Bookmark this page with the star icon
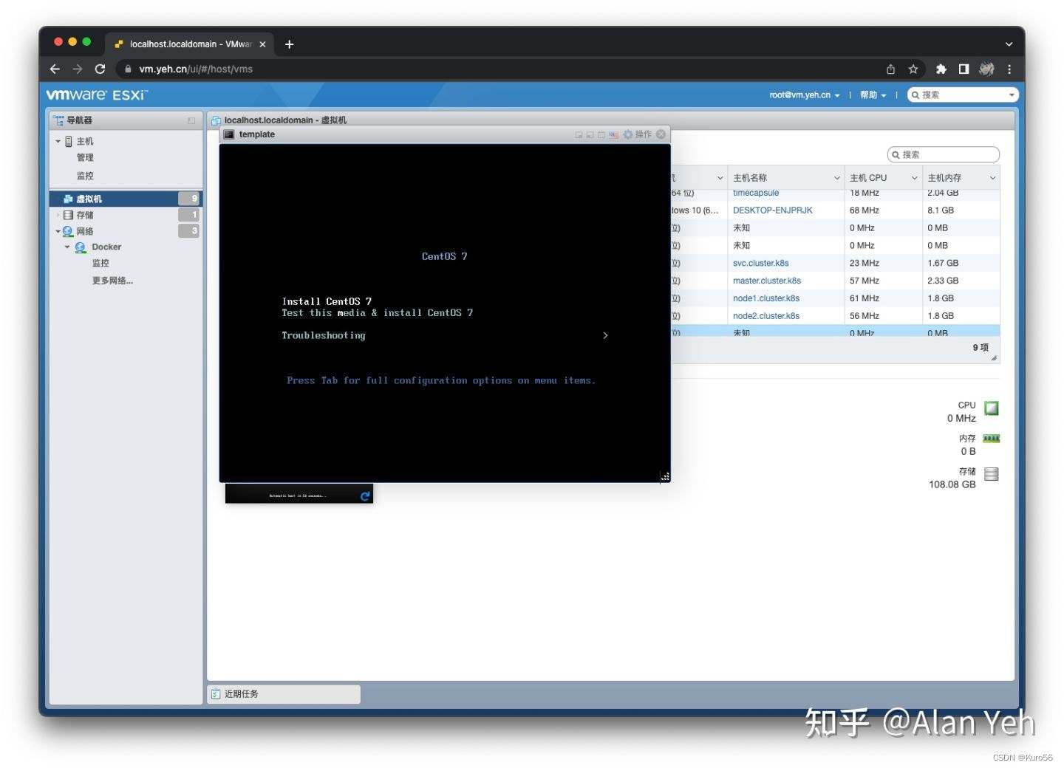Image resolution: width=1064 pixels, height=768 pixels. click(913, 69)
